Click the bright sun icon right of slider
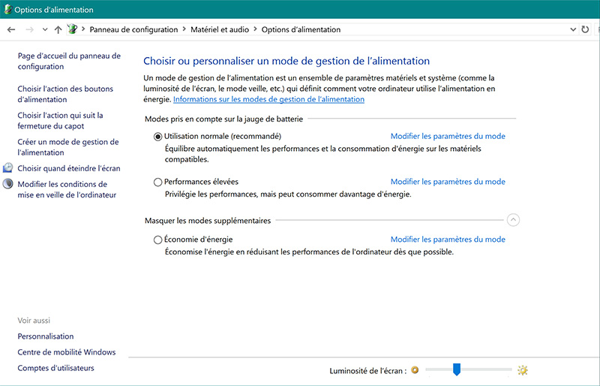600x386 pixels. [x=523, y=370]
